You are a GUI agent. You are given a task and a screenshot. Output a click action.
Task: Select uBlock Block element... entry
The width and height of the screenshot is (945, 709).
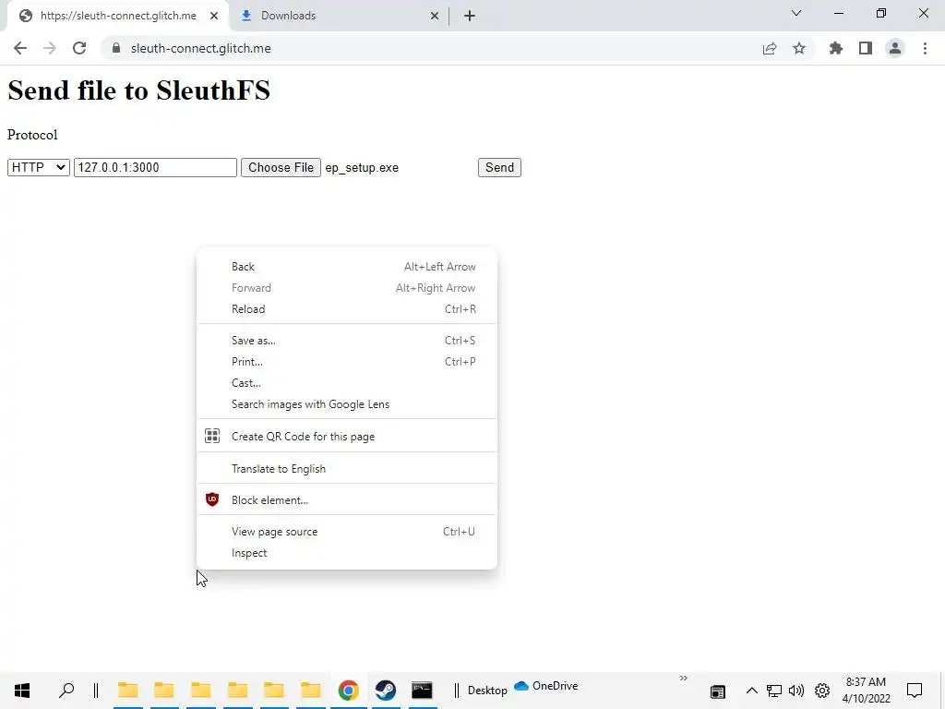[347, 499]
